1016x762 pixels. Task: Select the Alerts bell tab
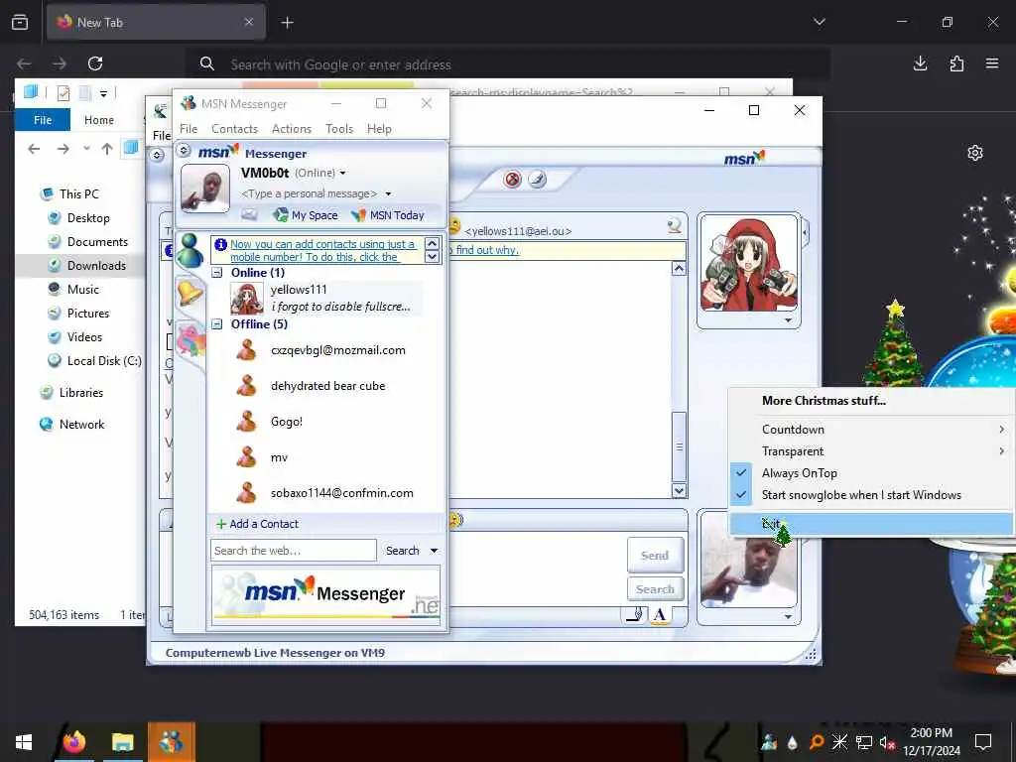click(190, 294)
